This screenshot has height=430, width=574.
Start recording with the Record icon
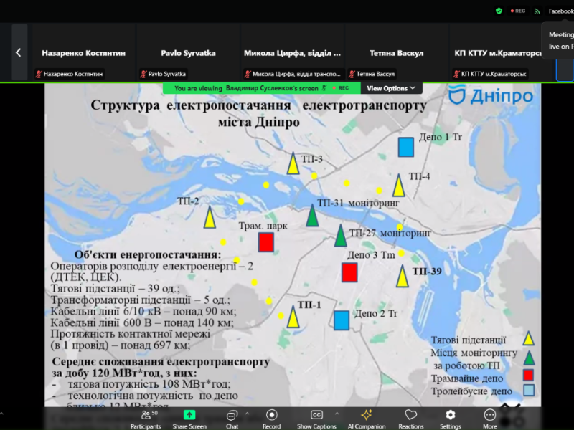click(x=271, y=414)
